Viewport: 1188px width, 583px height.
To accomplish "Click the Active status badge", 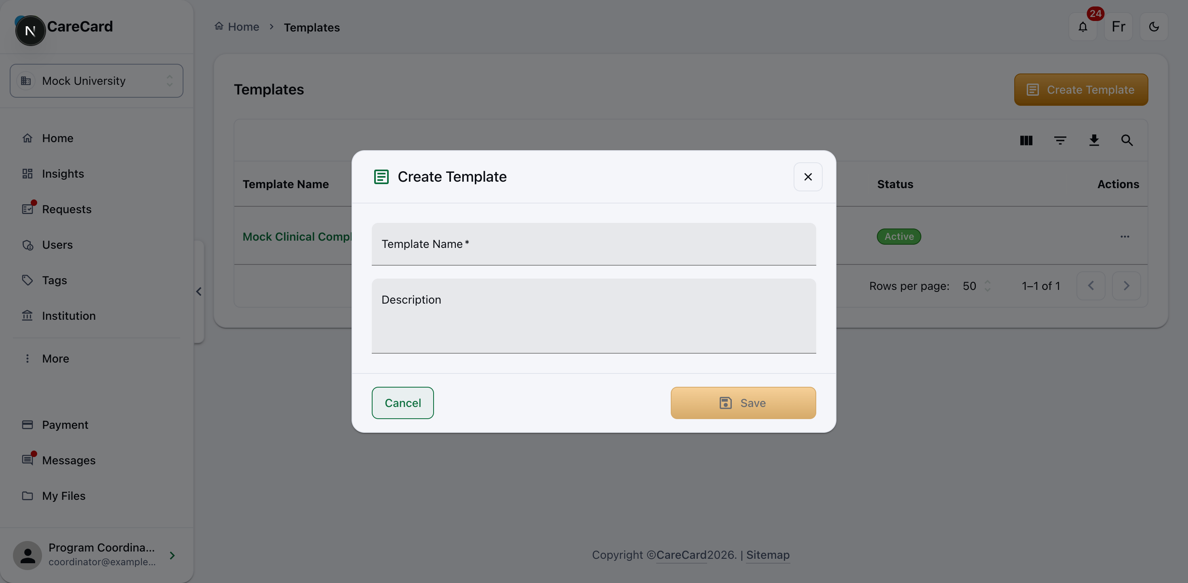I will [x=898, y=237].
